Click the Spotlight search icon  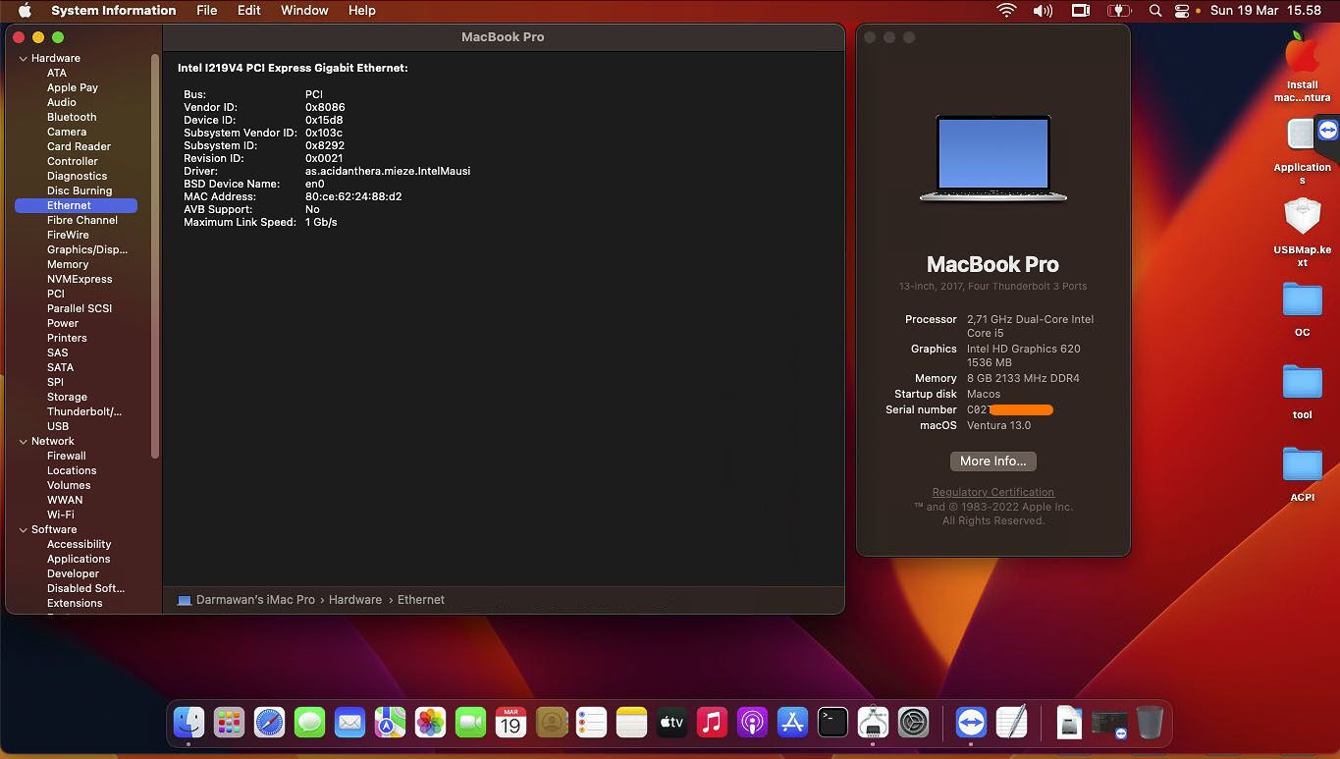coord(1155,11)
